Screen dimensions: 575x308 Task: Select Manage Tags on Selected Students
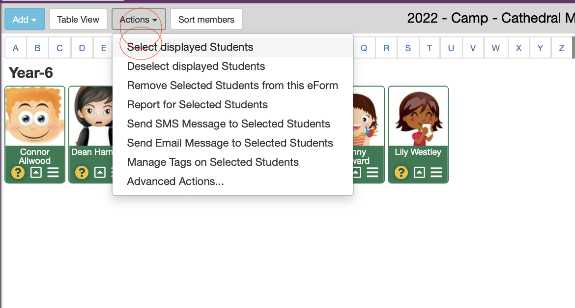(213, 162)
